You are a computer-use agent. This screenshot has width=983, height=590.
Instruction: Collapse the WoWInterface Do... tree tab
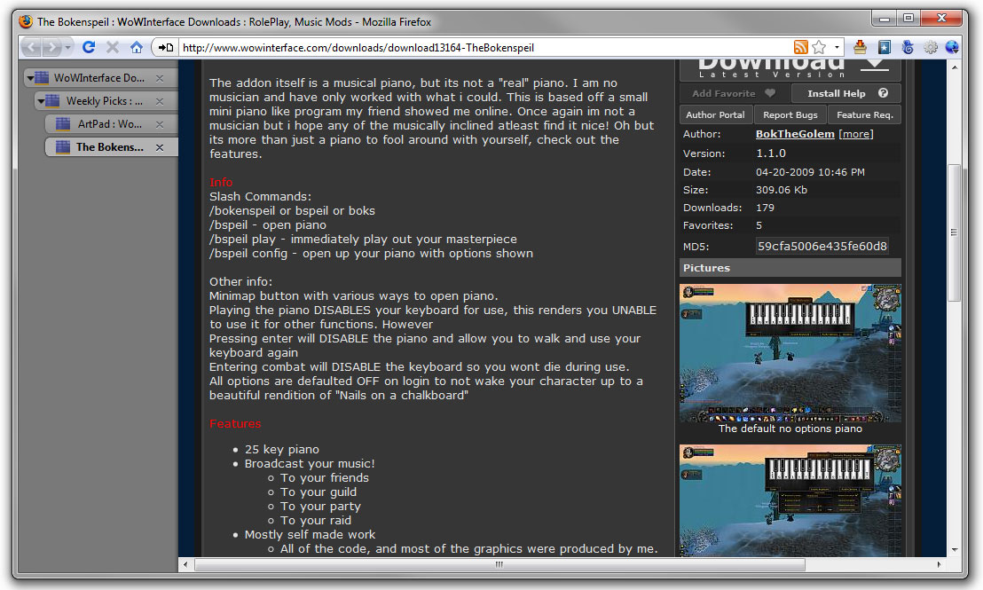click(30, 78)
